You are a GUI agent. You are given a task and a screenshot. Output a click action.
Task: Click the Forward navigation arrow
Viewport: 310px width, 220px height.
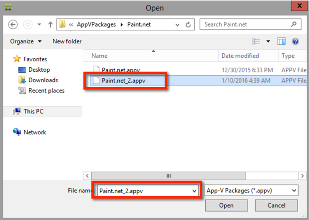(x=28, y=25)
